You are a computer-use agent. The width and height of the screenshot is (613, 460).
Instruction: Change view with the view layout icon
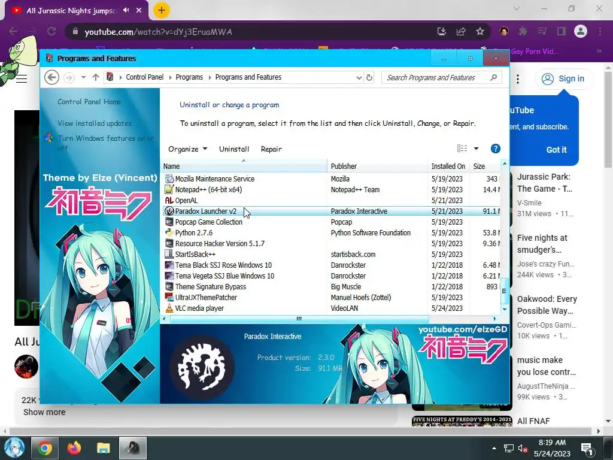coord(462,149)
